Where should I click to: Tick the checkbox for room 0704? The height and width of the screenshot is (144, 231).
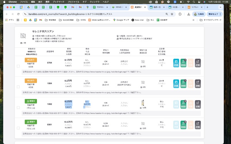coord(18,66)
